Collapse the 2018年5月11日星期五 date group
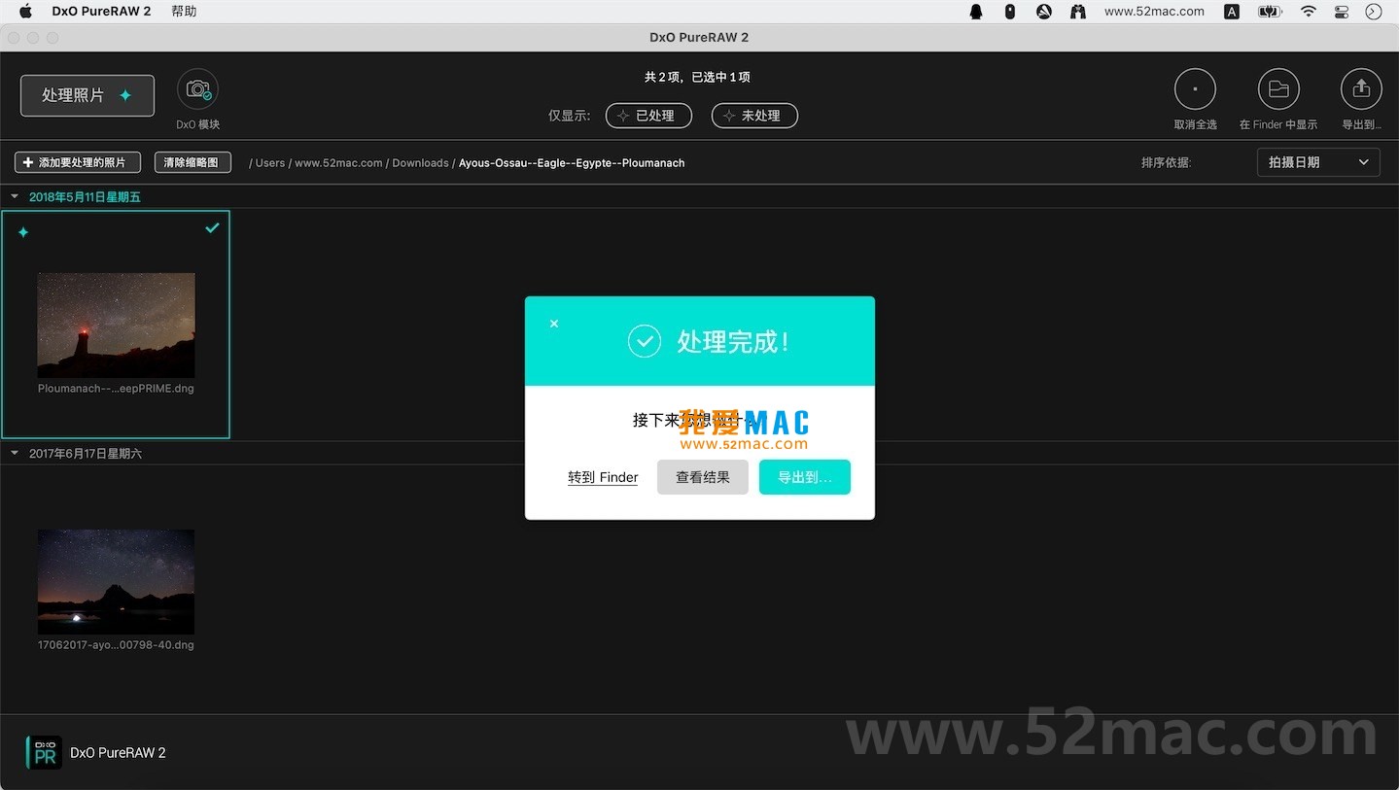 tap(15, 196)
